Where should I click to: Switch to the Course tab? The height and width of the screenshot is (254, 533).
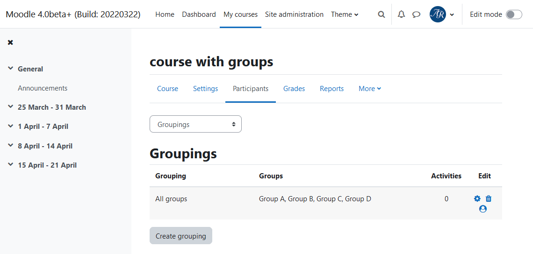pos(167,89)
